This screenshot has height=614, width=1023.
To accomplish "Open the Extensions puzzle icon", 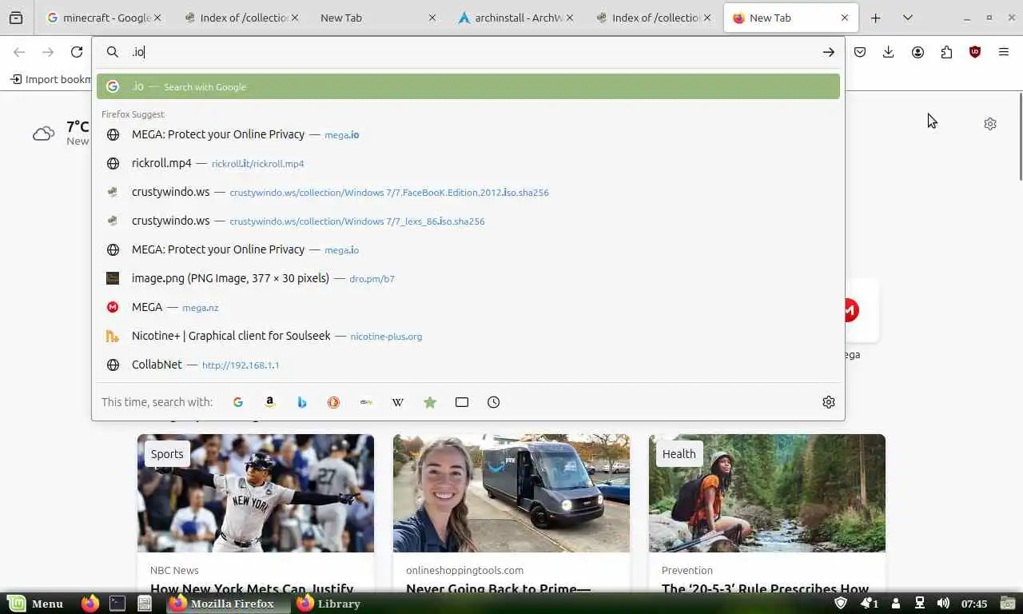I will [946, 52].
